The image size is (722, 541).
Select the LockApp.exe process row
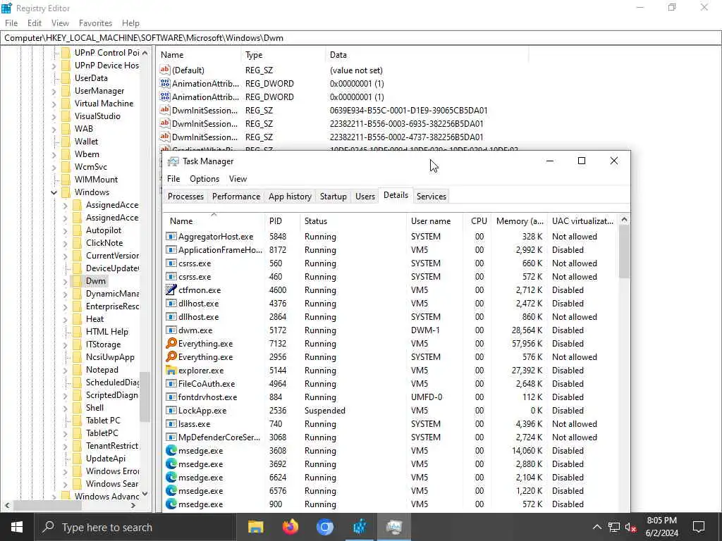click(x=391, y=411)
